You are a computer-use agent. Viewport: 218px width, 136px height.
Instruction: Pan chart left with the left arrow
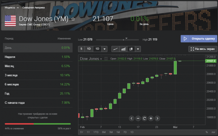pos(131,118)
